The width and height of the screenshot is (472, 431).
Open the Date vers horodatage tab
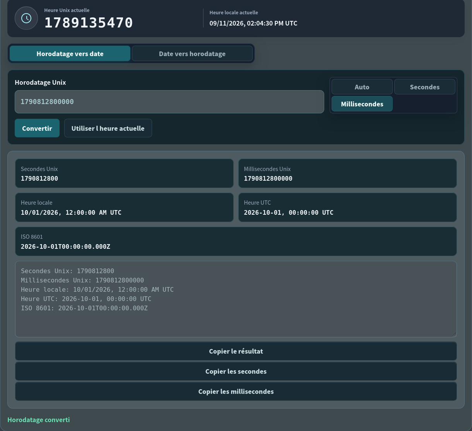tap(192, 53)
